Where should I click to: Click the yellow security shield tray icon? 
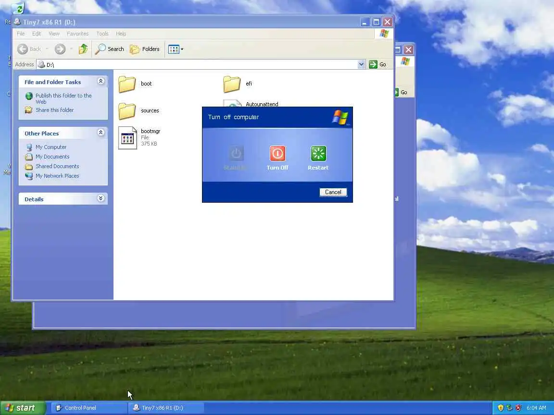501,408
